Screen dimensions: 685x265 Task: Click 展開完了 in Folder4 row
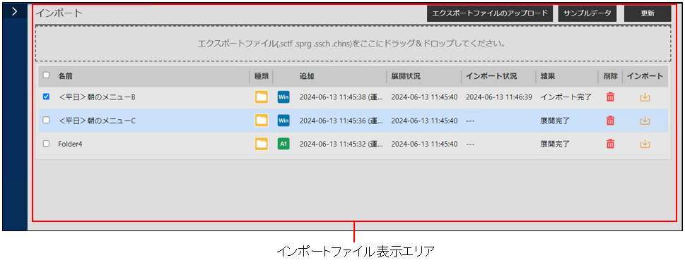[555, 143]
